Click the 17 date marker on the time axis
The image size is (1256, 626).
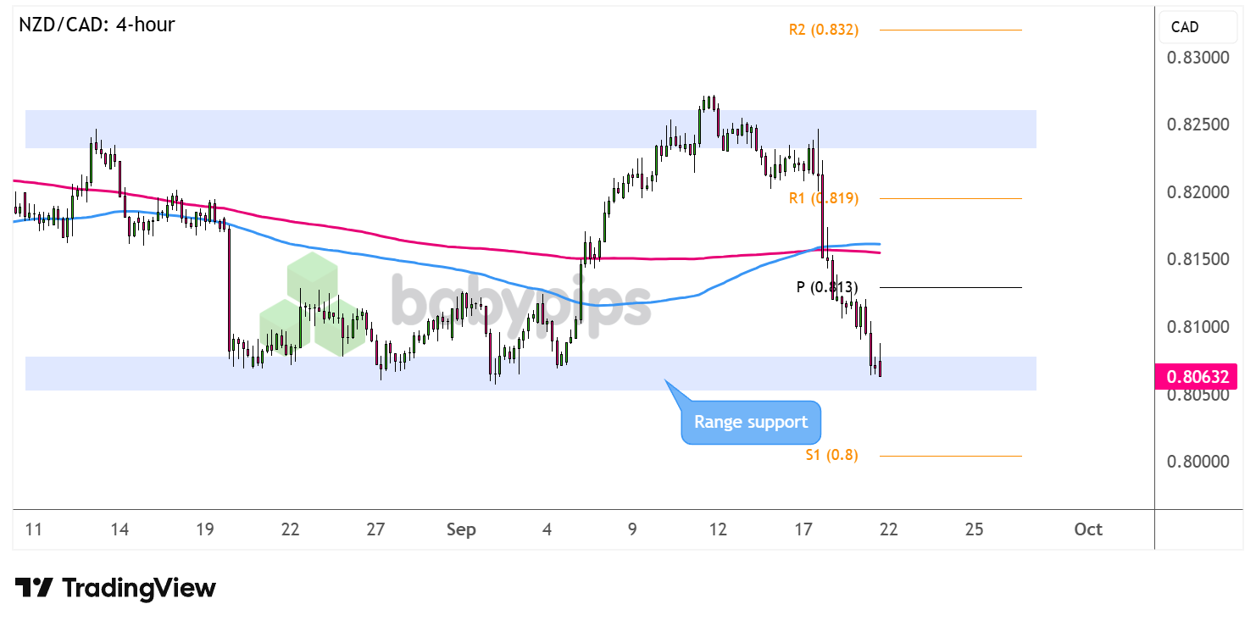(x=803, y=530)
